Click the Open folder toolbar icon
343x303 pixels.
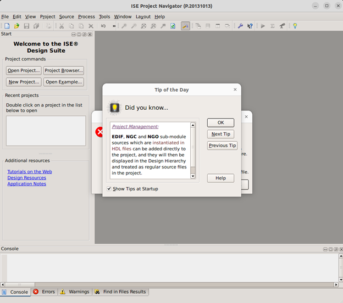point(16,26)
